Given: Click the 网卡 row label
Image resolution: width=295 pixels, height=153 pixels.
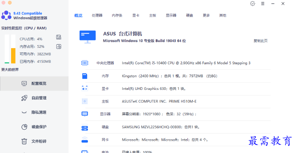Looking at the screenshot, I should [x=105, y=140].
